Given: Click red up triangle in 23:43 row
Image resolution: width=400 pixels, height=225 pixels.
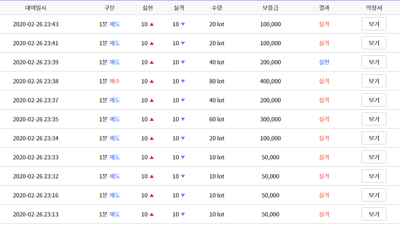Looking at the screenshot, I should [x=152, y=24].
